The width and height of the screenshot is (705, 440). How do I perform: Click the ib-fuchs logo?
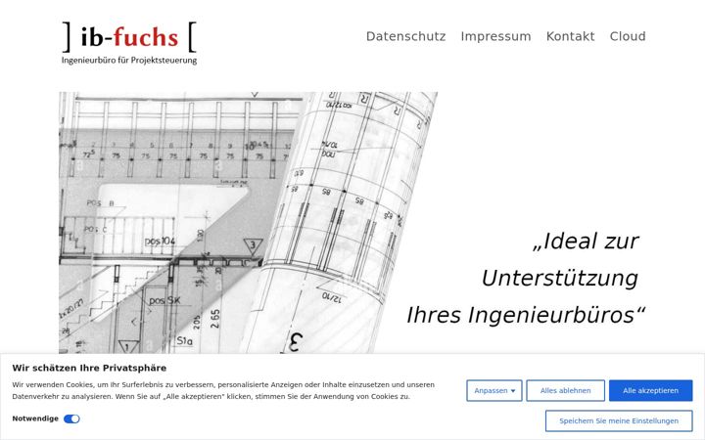coord(129,43)
